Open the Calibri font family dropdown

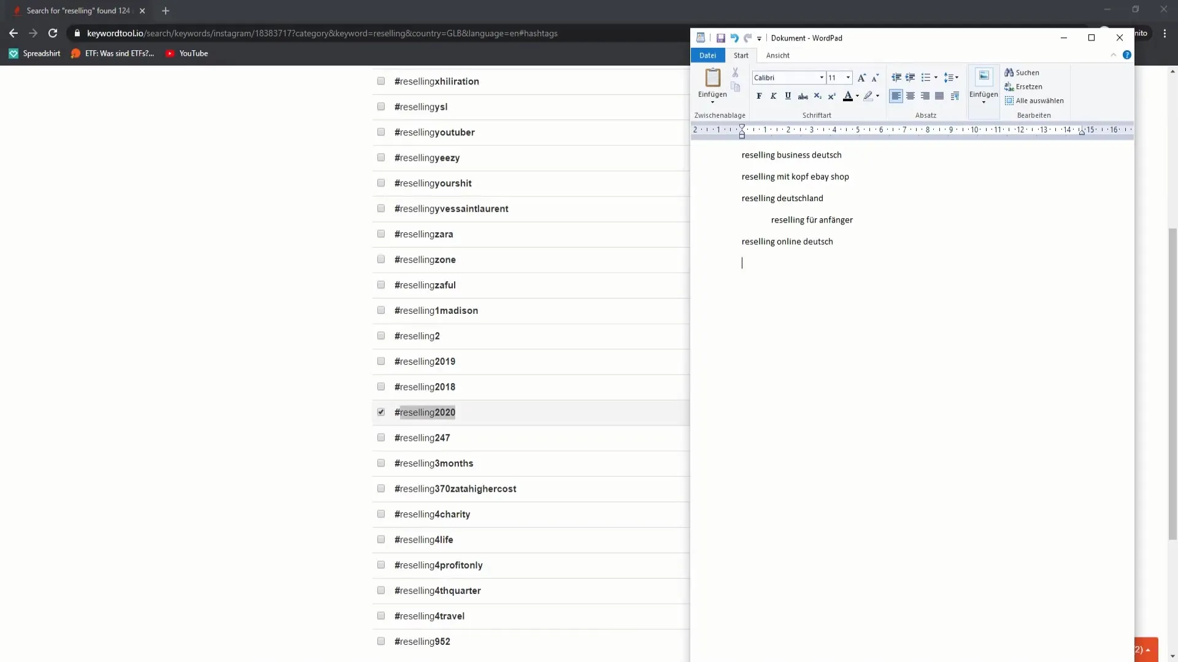click(822, 77)
